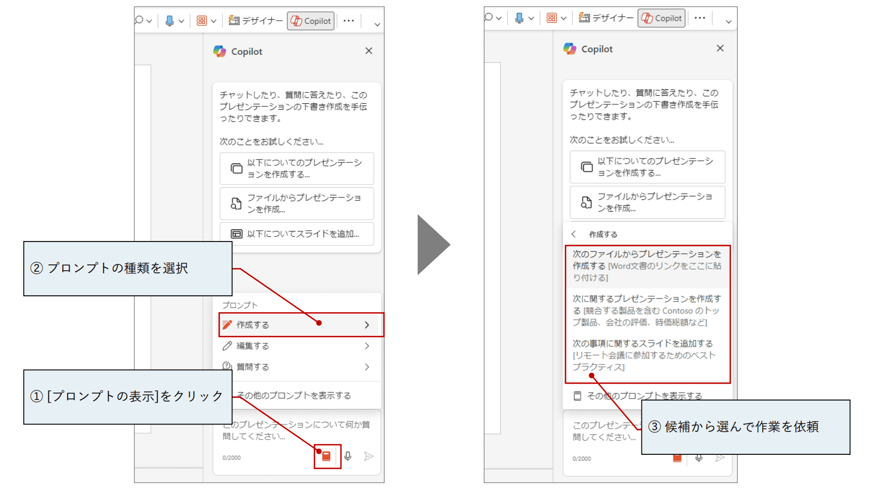This screenshot has height=491, width=870.
Task: Click red add-ins grid icon in right toolbar
Action: pos(552,18)
